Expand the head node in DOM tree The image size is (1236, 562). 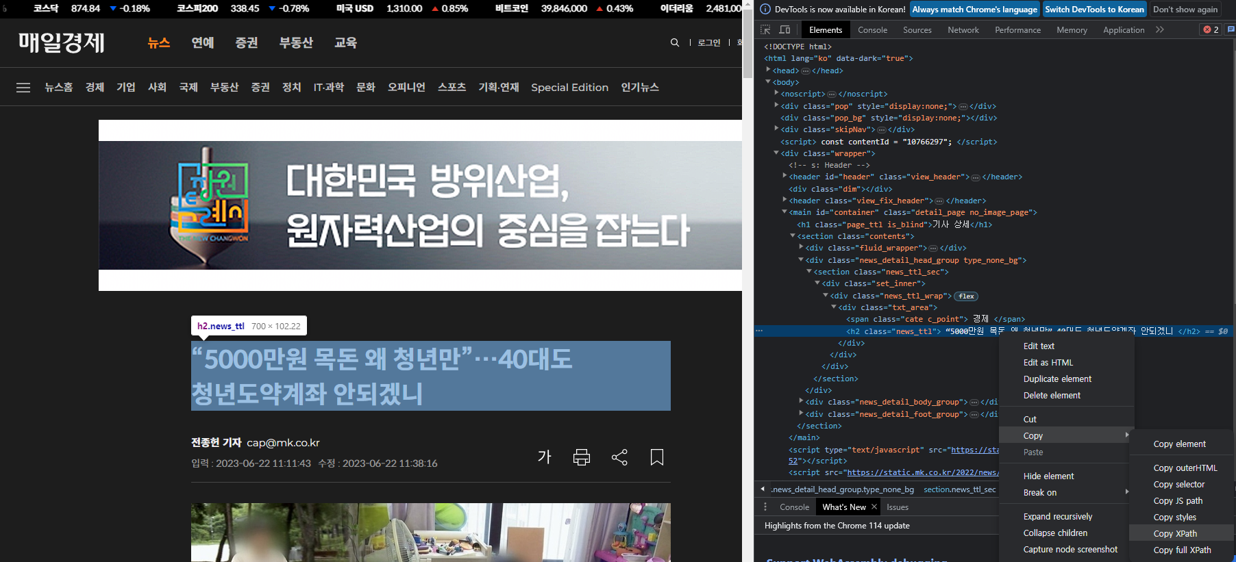click(x=768, y=70)
